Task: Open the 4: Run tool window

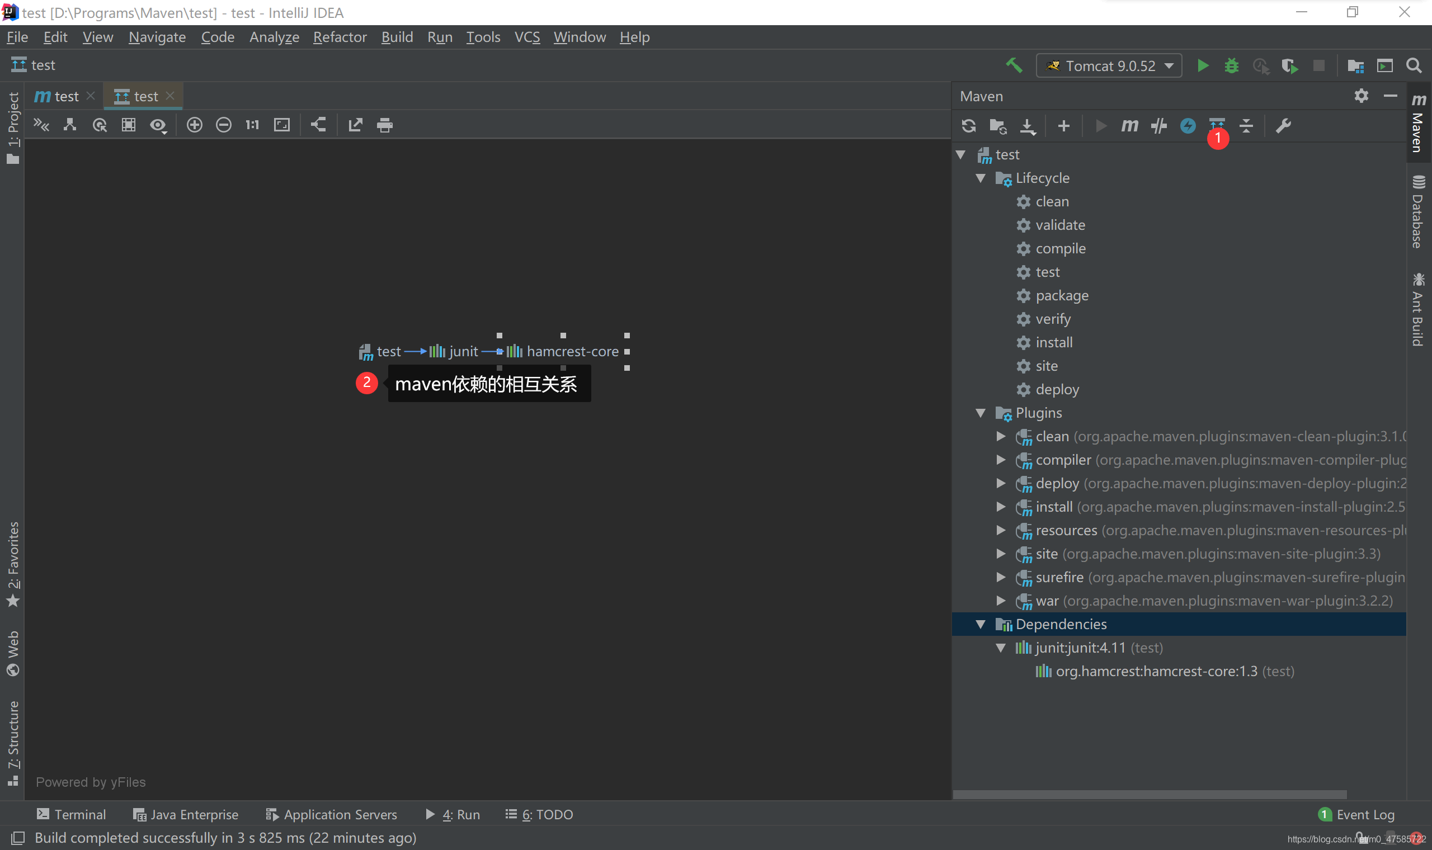Action: point(453,814)
